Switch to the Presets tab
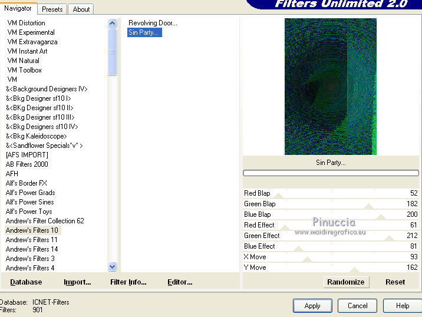This screenshot has height=317, width=422. tap(52, 9)
